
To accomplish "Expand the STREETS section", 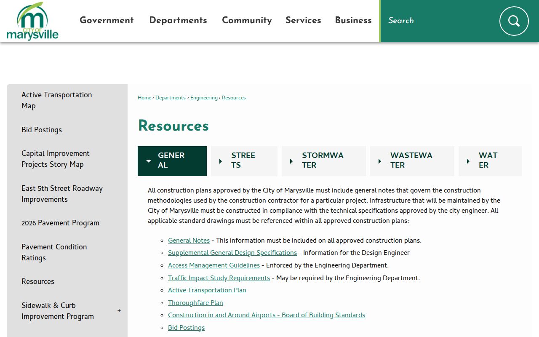I will (244, 161).
